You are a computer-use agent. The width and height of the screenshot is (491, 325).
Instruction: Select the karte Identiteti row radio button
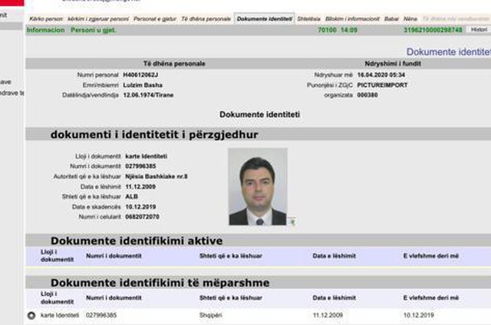(x=31, y=315)
